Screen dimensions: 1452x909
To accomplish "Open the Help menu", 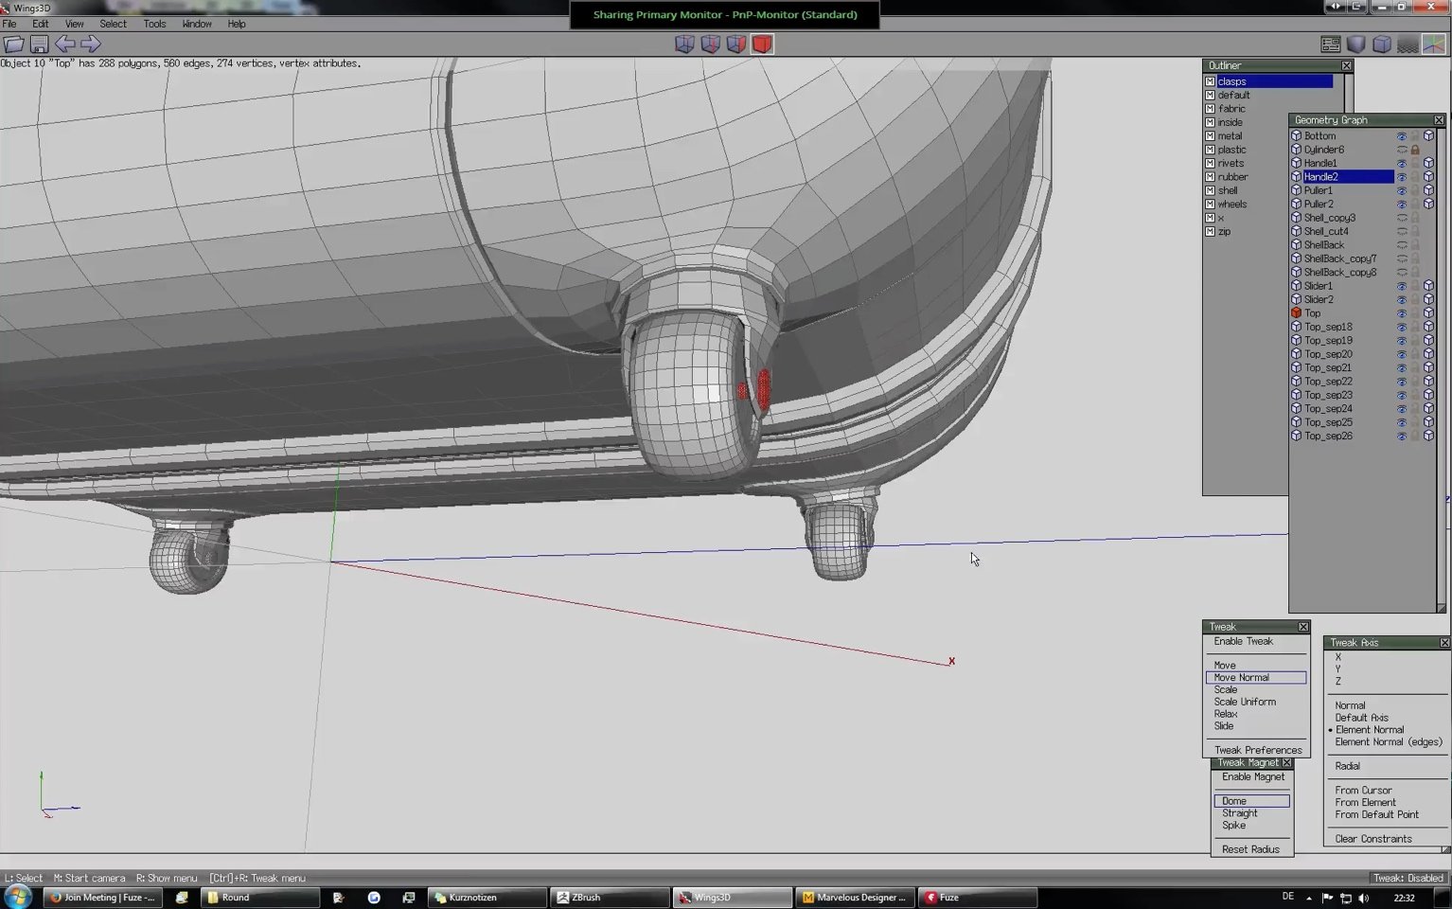I will click(237, 24).
